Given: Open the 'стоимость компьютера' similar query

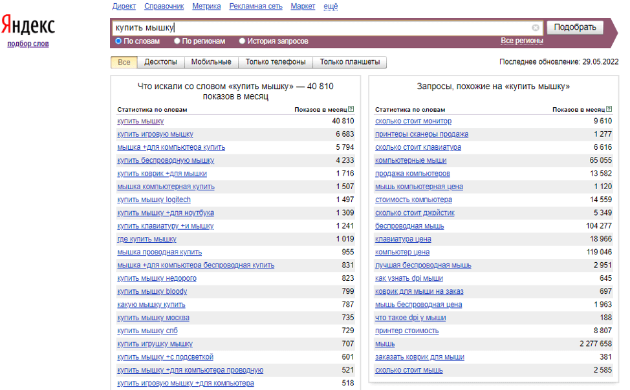Looking at the screenshot, I should 413,200.
